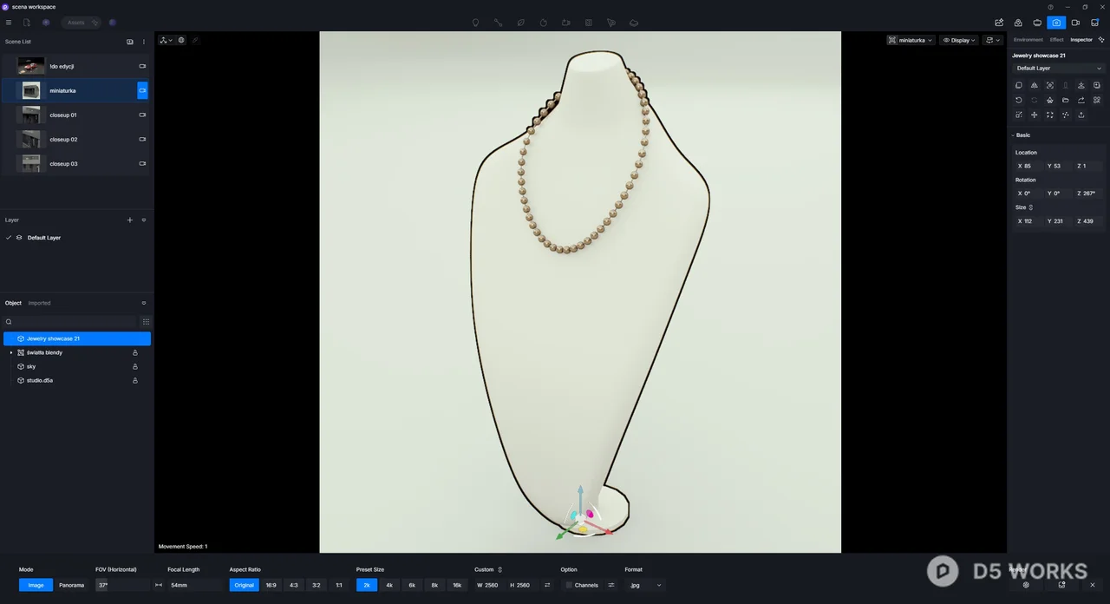This screenshot has width=1110, height=604.
Task: Open Scene List more options menu
Action: (144, 42)
